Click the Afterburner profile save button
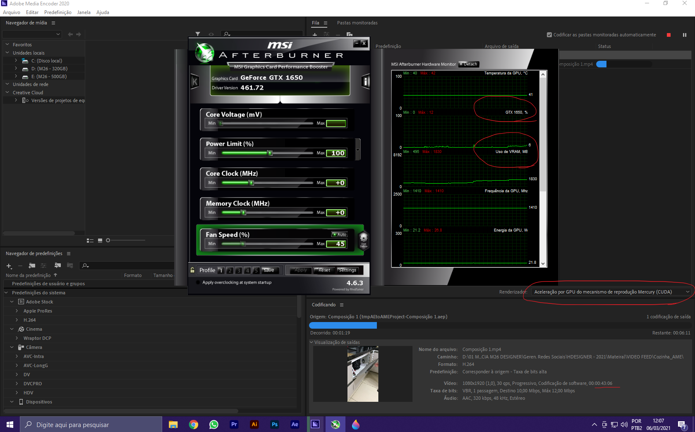695x432 pixels. tap(271, 270)
